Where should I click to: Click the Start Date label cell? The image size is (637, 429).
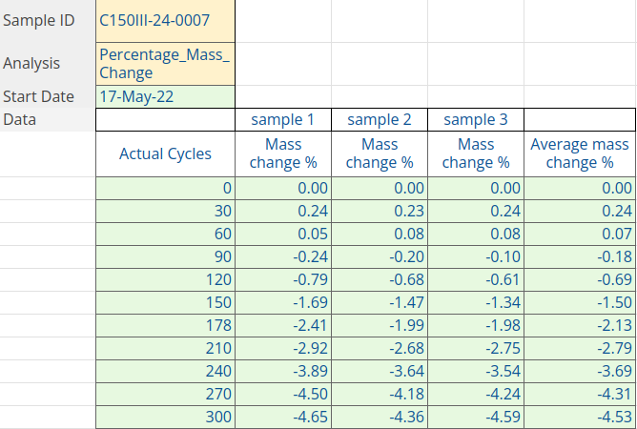[48, 97]
